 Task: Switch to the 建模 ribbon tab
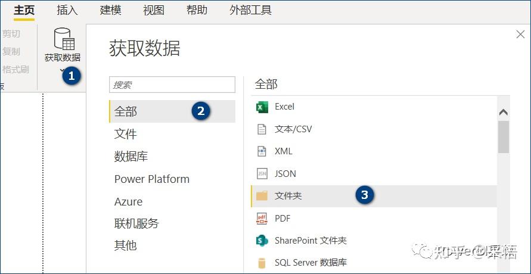110,10
